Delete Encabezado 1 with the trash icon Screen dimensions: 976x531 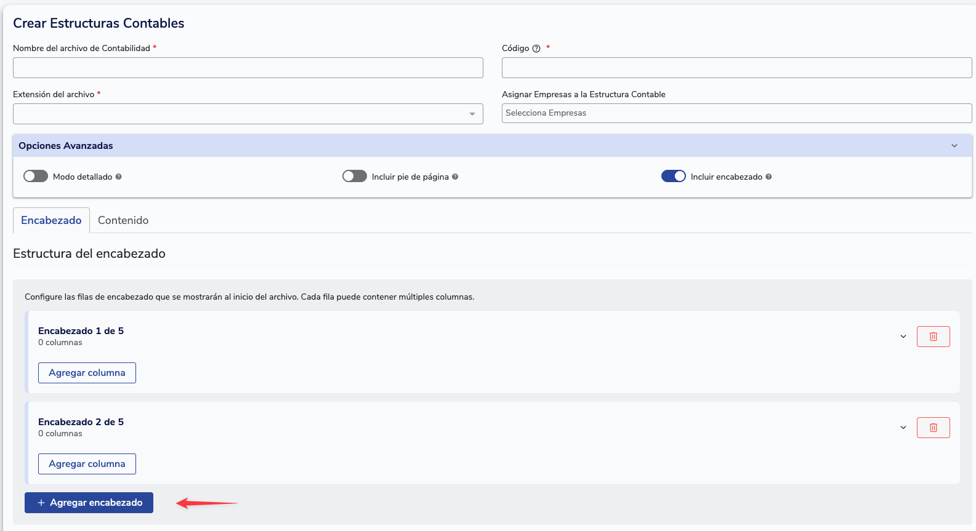coord(933,337)
